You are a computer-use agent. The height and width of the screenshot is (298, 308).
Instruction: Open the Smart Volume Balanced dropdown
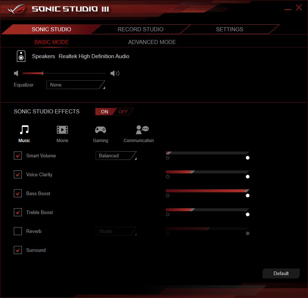(x=116, y=156)
